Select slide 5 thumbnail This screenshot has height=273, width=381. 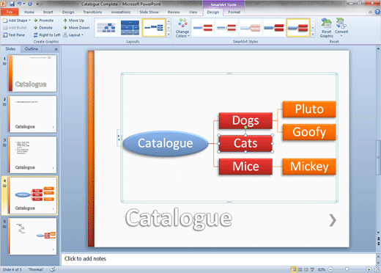click(32, 236)
